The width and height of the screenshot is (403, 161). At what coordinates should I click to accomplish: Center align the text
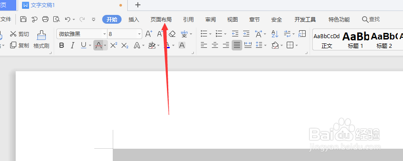215,45
